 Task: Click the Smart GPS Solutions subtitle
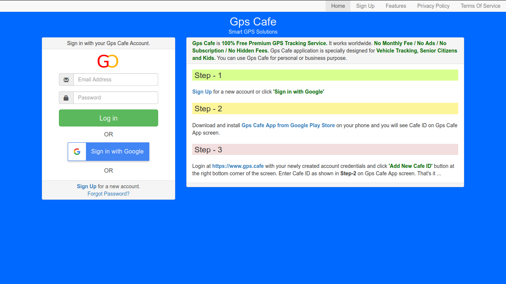pos(253,32)
